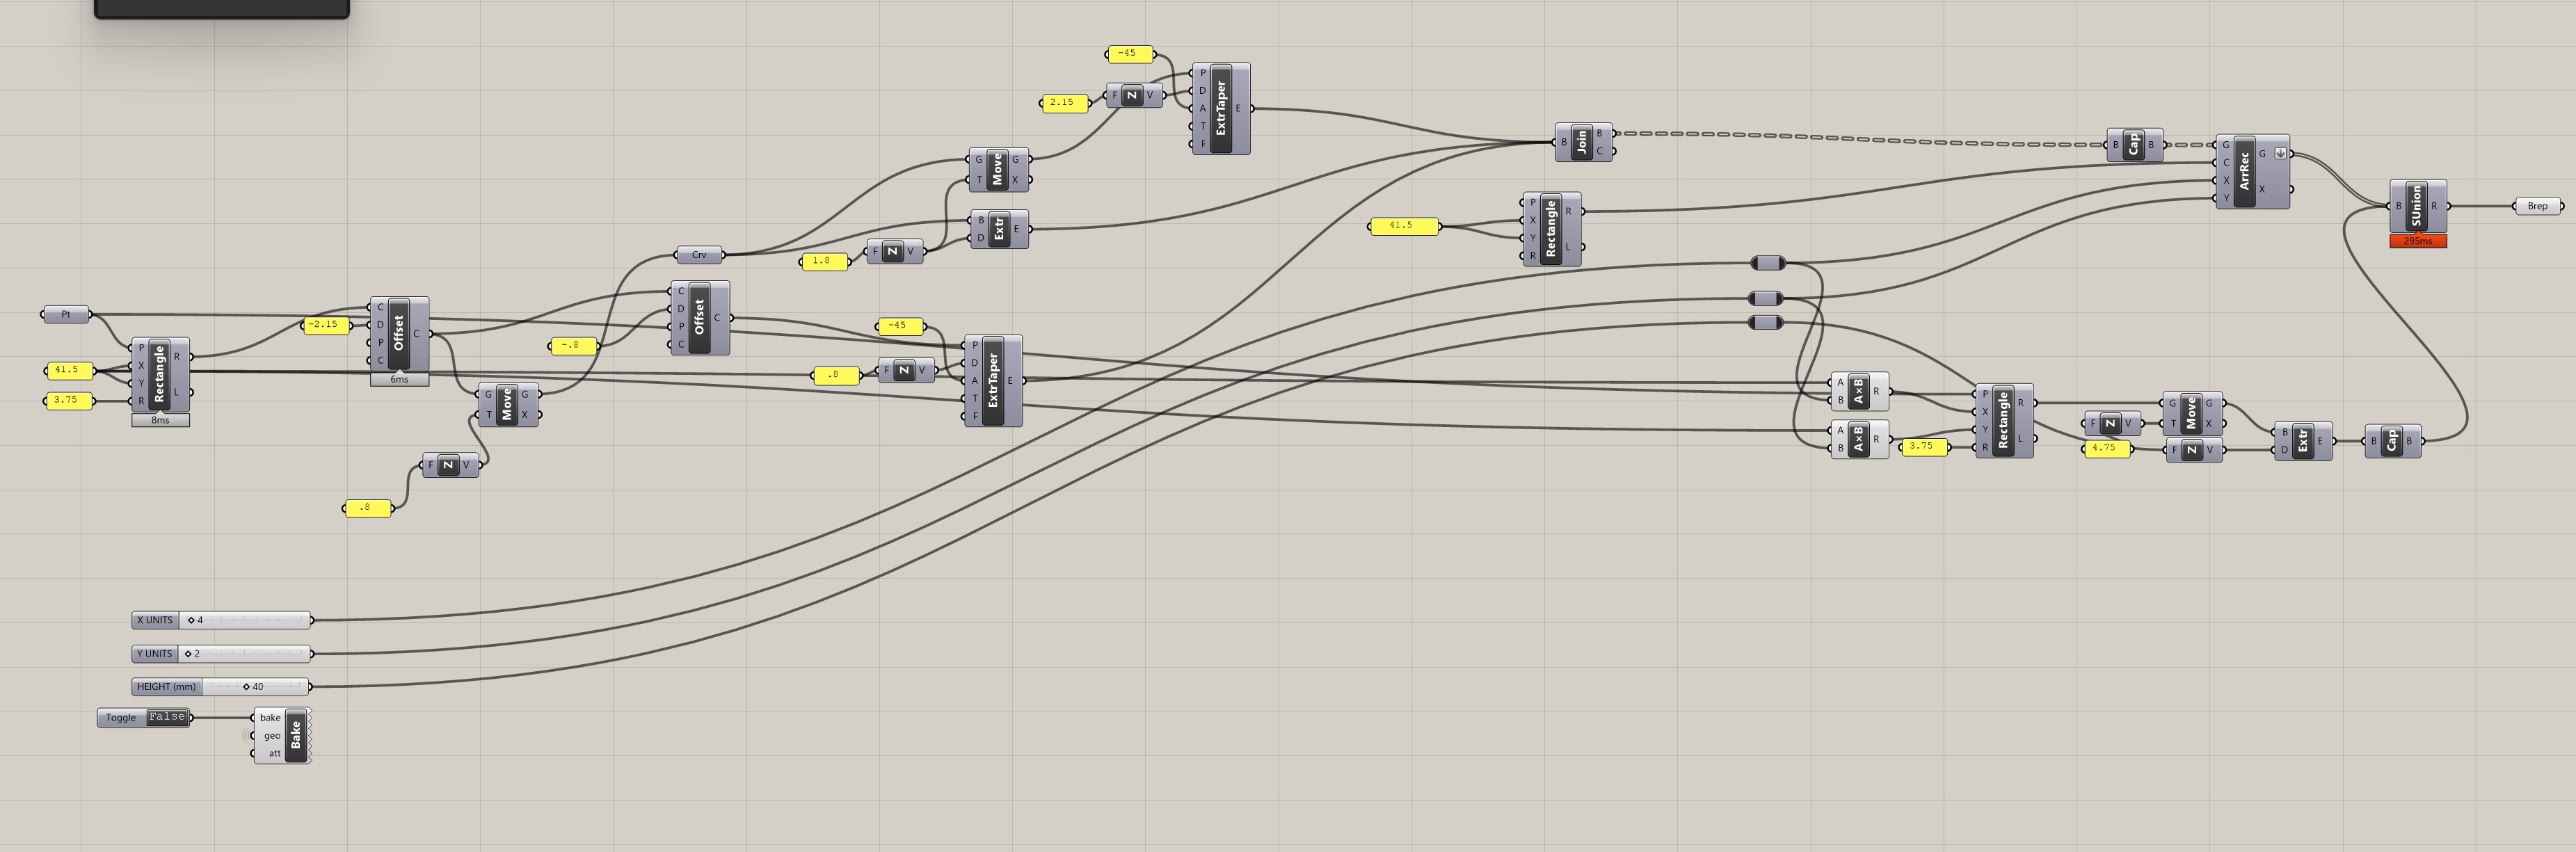Select the upper A×B multiplication component

tap(1859, 392)
